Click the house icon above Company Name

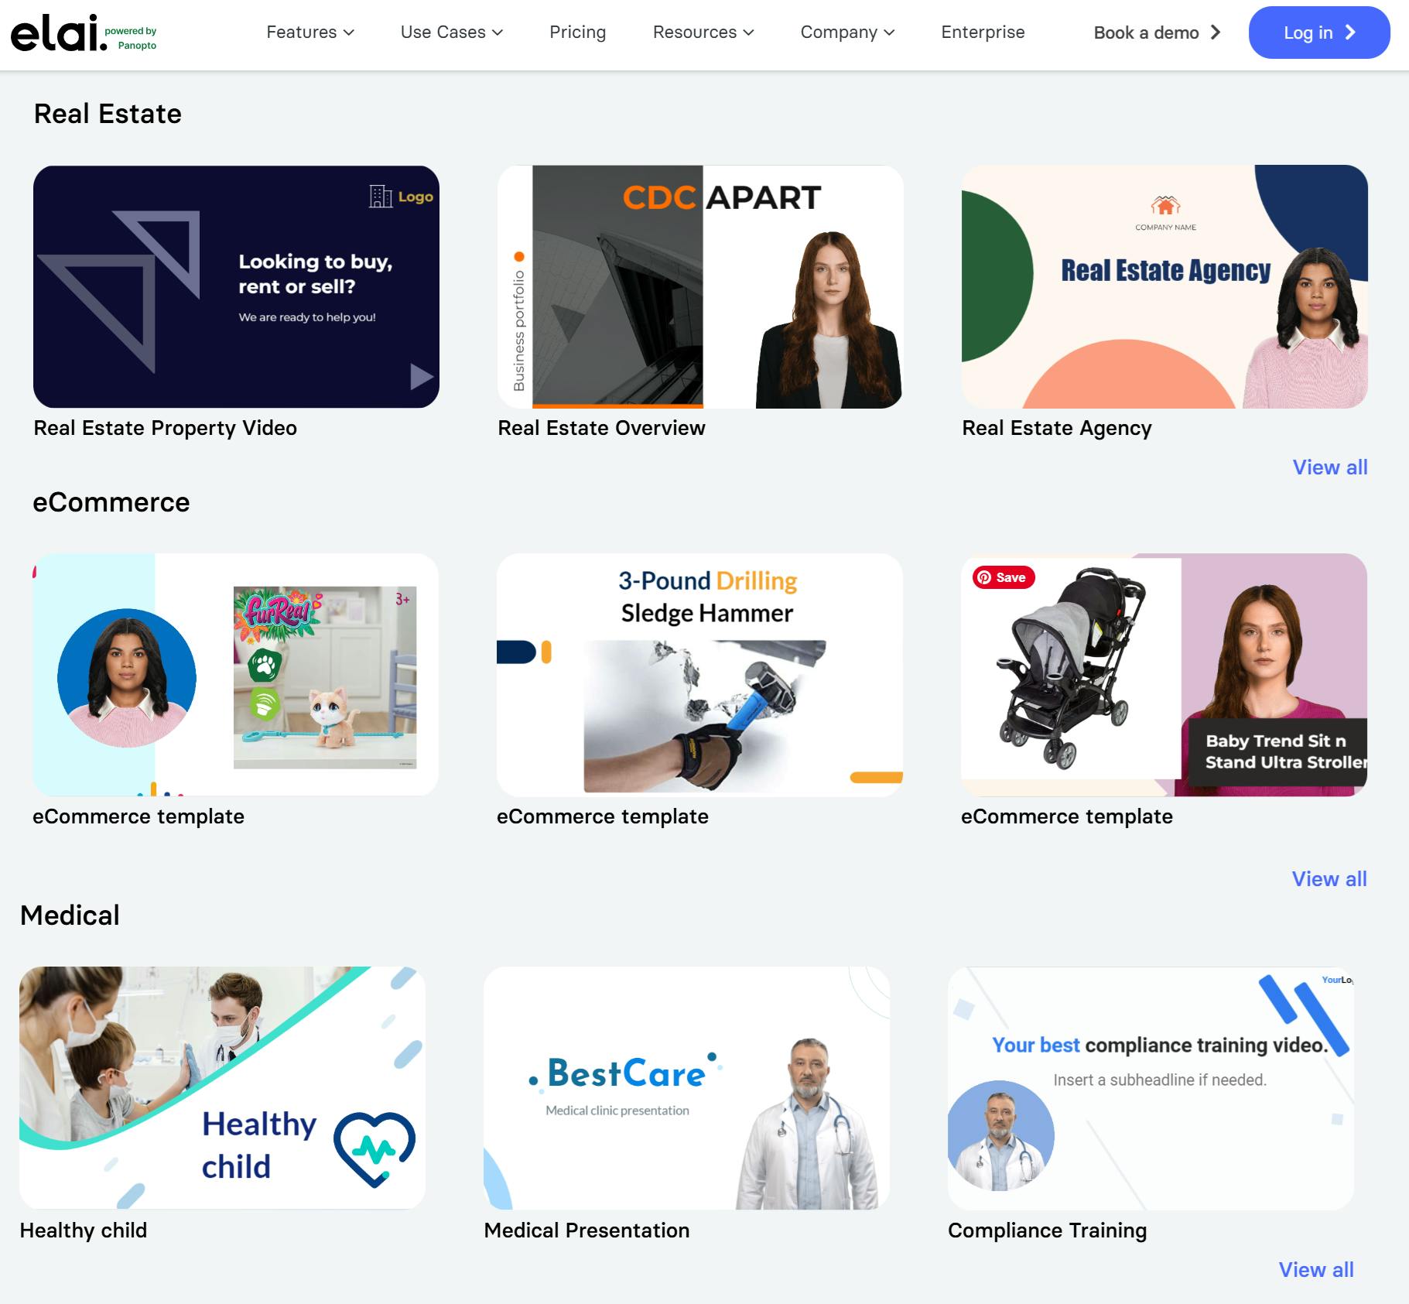pos(1165,206)
